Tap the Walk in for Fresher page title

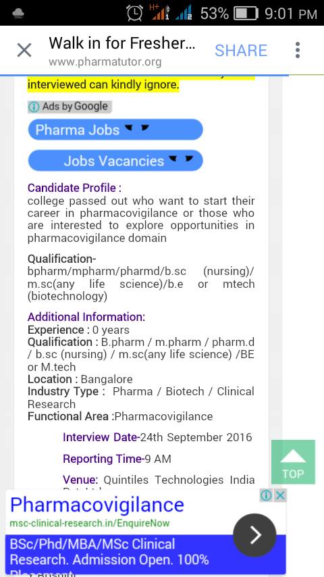click(122, 43)
